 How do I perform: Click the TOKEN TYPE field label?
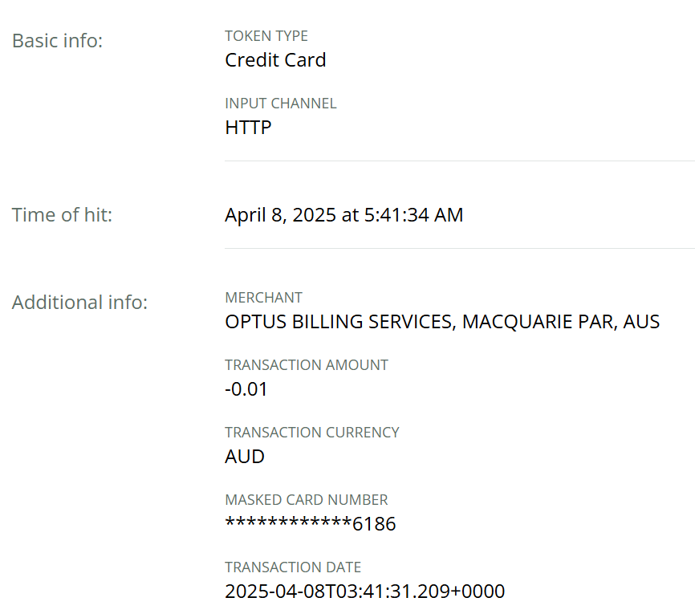pos(266,36)
